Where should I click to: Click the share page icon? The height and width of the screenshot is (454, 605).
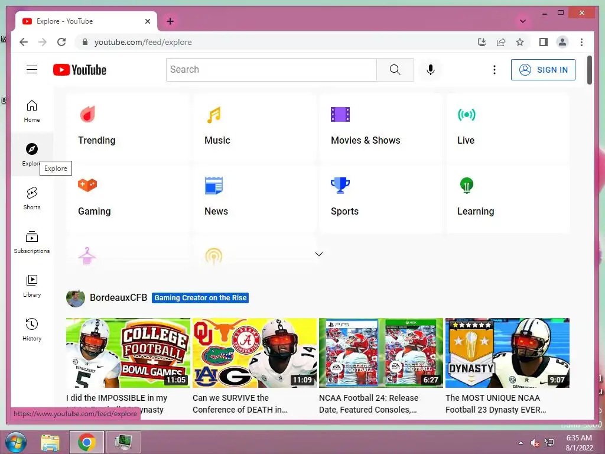click(501, 42)
